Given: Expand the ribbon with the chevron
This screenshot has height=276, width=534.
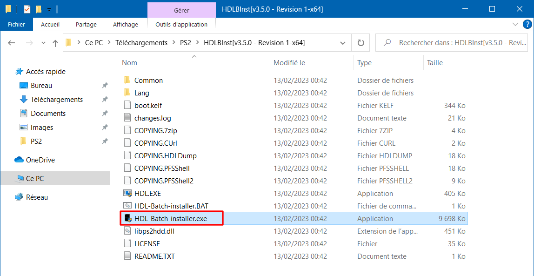Looking at the screenshot, I should click(x=515, y=24).
